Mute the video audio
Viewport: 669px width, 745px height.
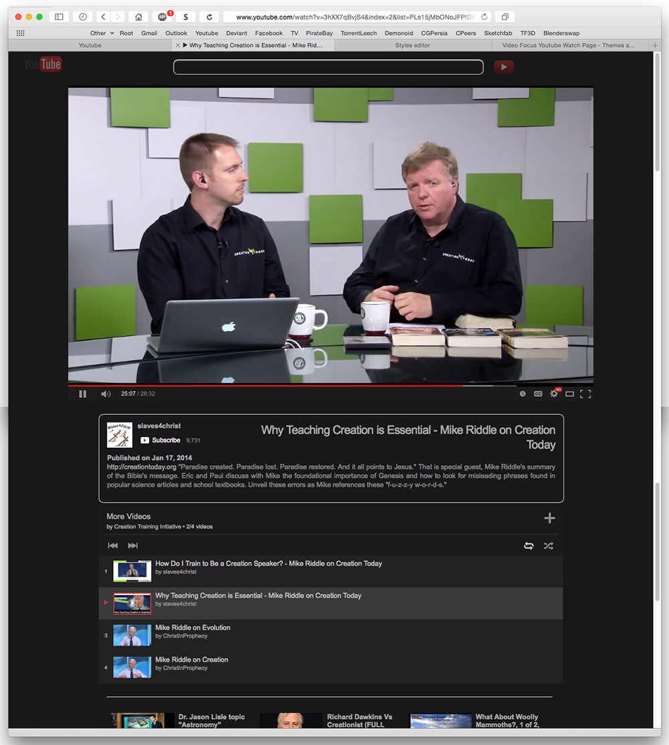pos(105,394)
